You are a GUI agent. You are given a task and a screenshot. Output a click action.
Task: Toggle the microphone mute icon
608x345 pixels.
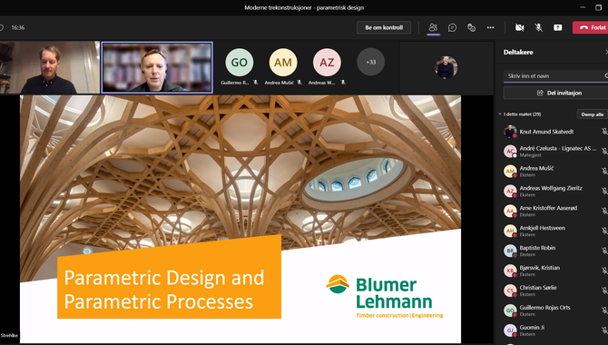coord(539,27)
